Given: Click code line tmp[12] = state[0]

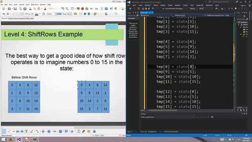Looking at the screenshot, I should pos(177,92).
